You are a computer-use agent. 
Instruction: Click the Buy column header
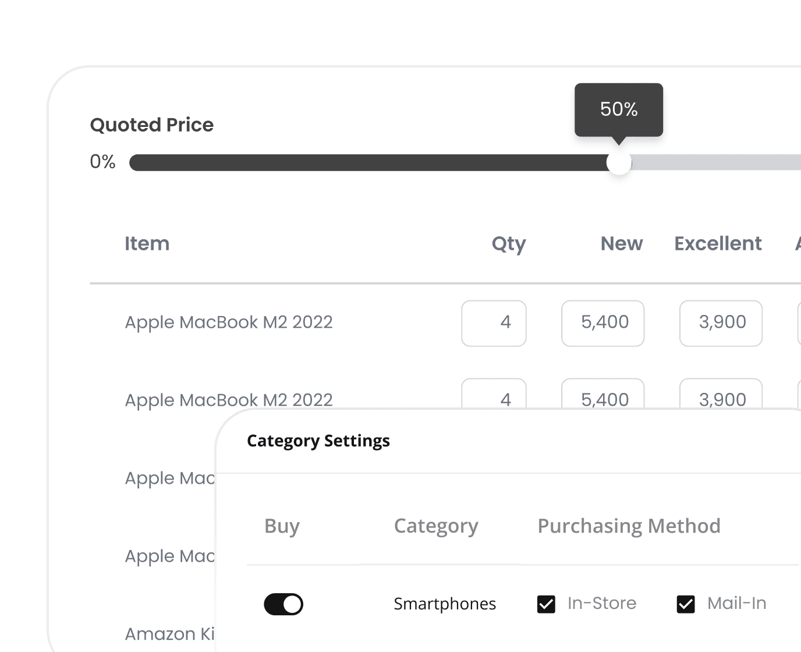pos(282,526)
